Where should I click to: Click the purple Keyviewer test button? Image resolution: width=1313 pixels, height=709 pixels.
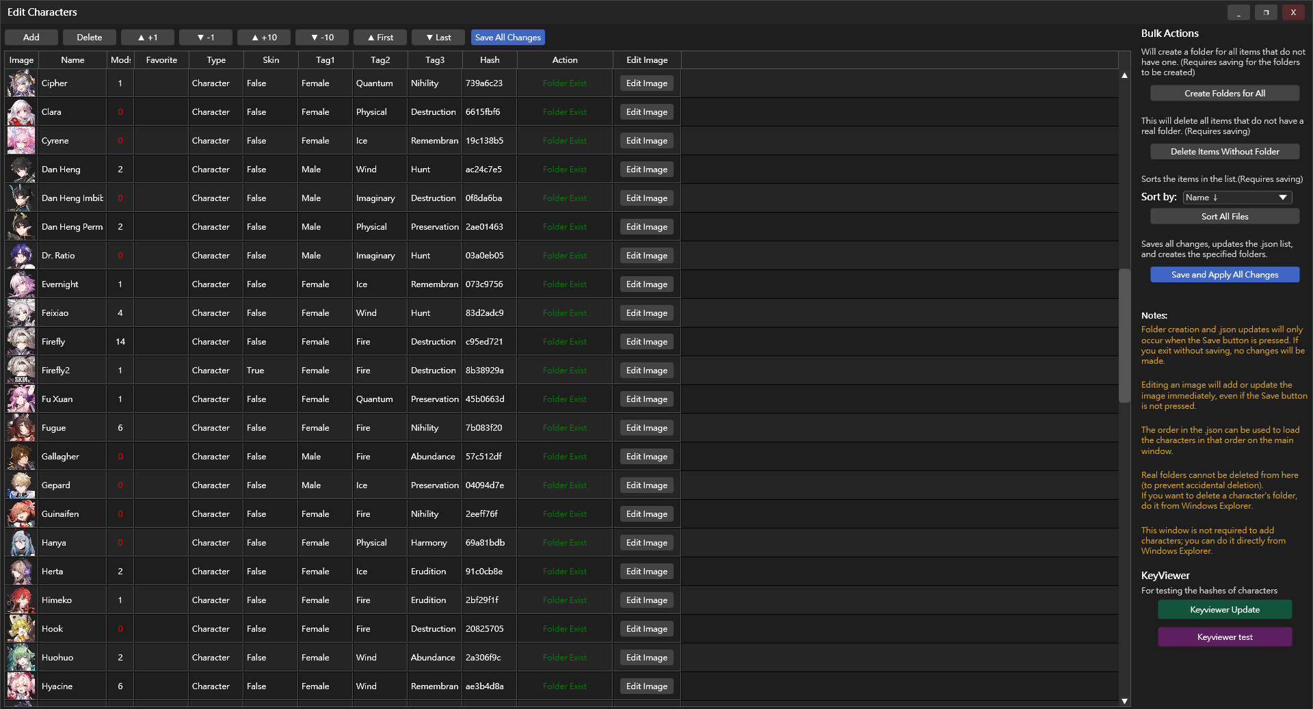click(1225, 637)
